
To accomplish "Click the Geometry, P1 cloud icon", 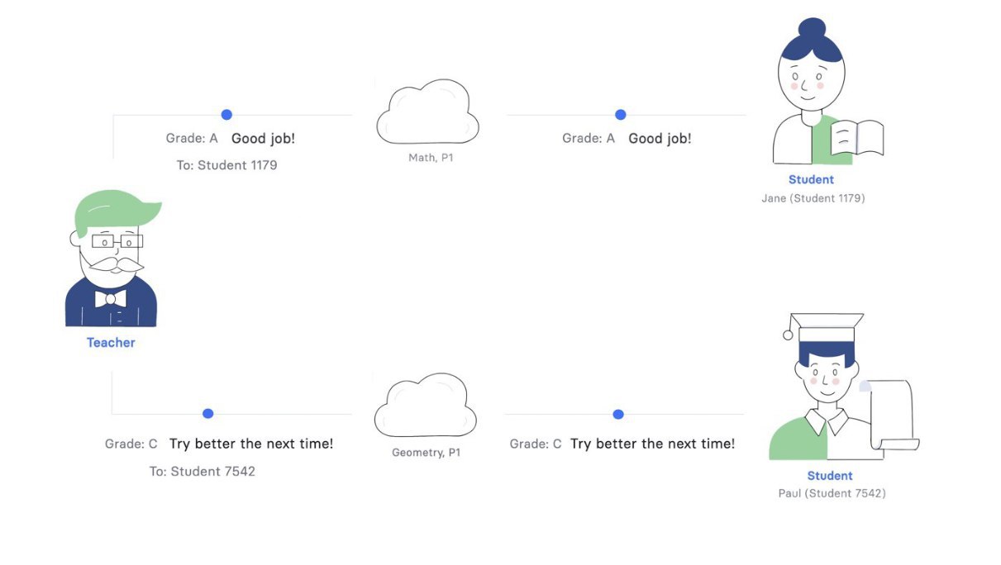I will (426, 406).
